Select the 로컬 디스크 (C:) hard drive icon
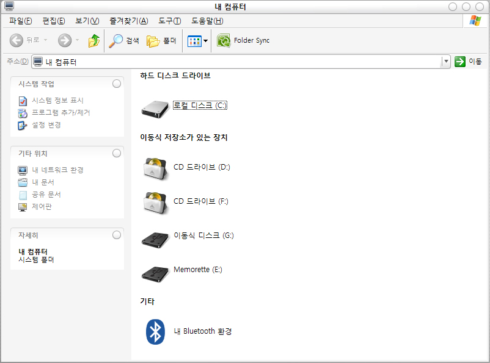Screen dimensions: 490x363 155,109
